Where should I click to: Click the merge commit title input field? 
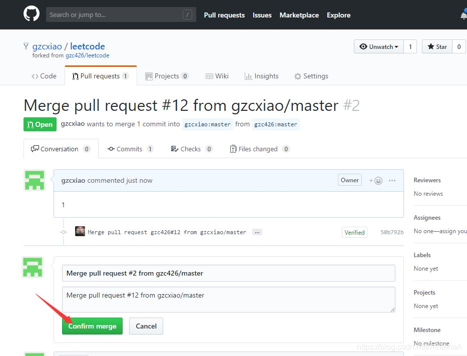229,273
